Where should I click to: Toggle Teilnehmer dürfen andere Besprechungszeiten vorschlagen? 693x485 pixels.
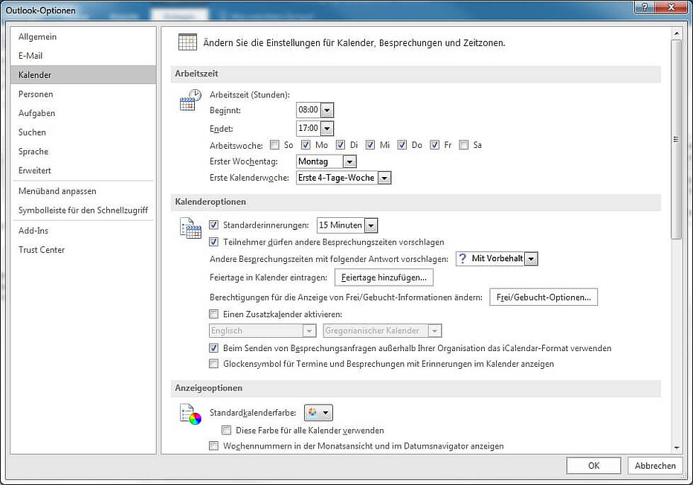pos(213,242)
